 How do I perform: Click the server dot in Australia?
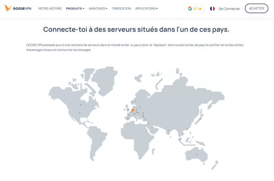tap(197, 155)
